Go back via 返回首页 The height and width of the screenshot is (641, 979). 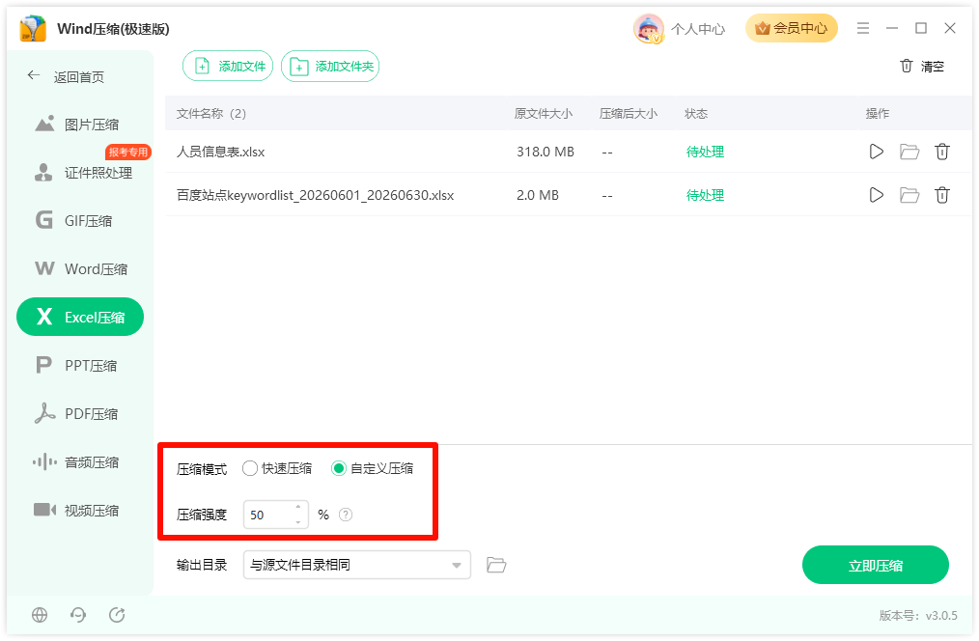(x=66, y=77)
